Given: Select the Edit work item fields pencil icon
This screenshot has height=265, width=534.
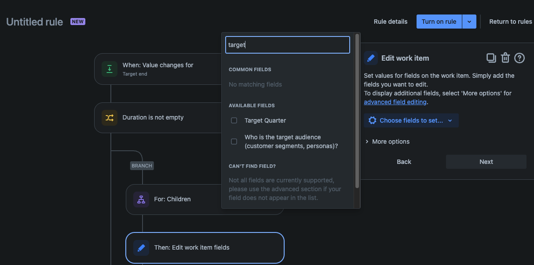Looking at the screenshot, I should tap(141, 247).
